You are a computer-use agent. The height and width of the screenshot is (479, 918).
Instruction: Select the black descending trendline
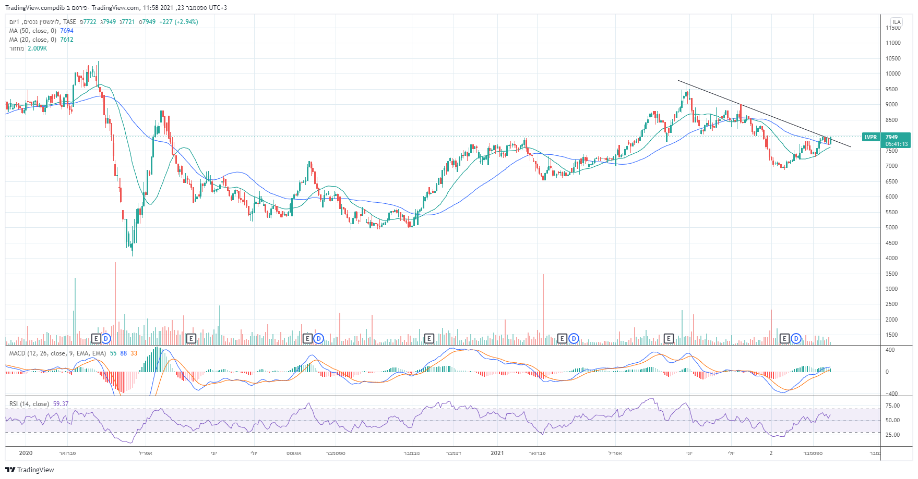pyautogui.click(x=765, y=114)
